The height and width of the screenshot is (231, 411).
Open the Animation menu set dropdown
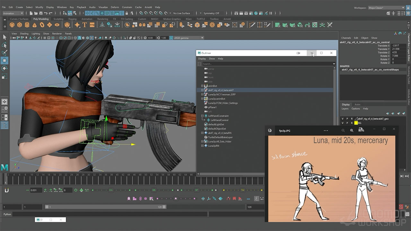coord(13,13)
